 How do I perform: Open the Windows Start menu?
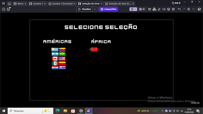point(4,111)
